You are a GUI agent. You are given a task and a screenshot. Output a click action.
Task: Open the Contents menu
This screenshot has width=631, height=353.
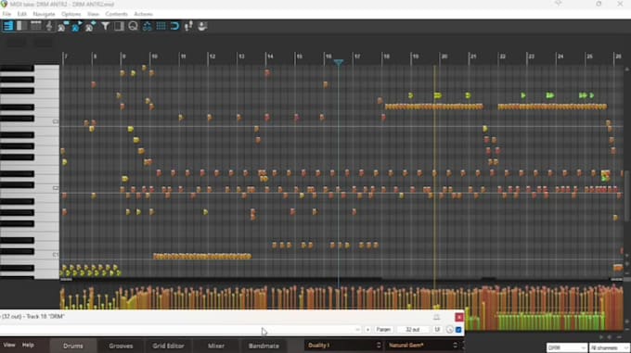[x=116, y=14]
